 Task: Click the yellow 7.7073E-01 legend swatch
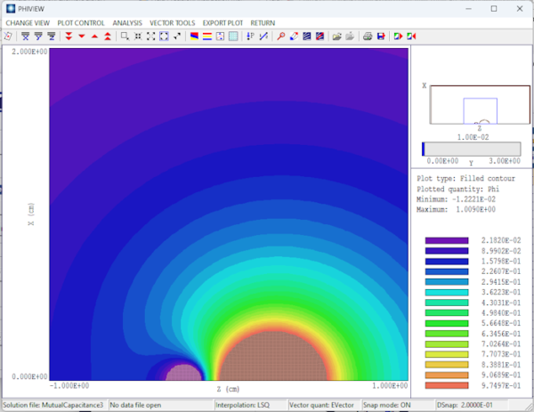tap(447, 354)
